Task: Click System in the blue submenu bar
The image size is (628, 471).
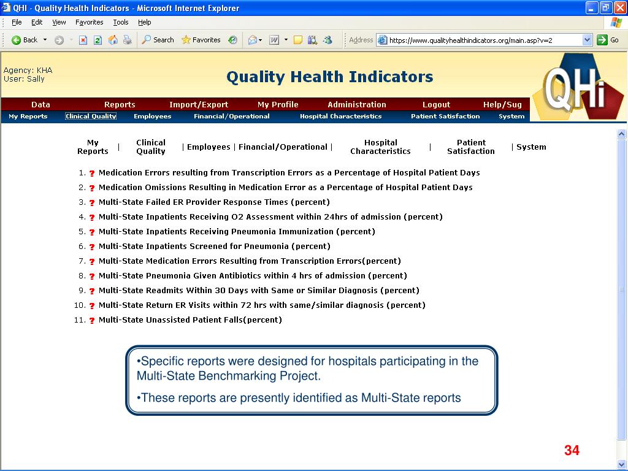Action: tap(511, 116)
